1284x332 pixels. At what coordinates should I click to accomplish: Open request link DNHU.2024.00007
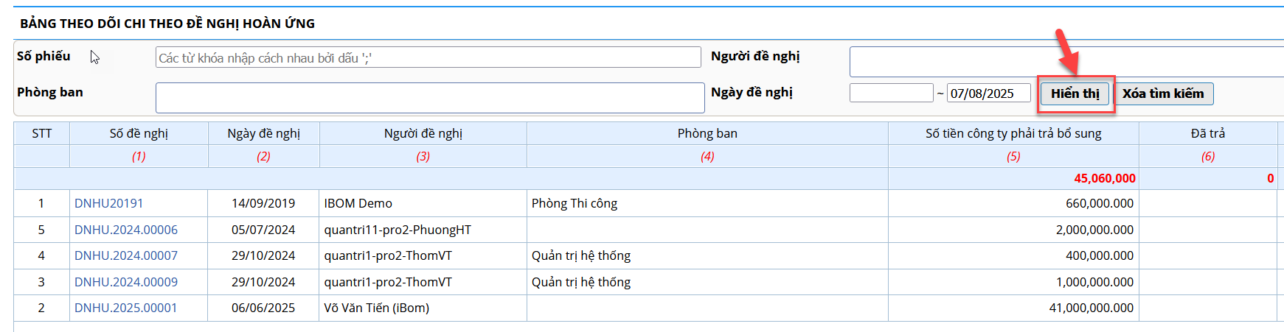125,255
